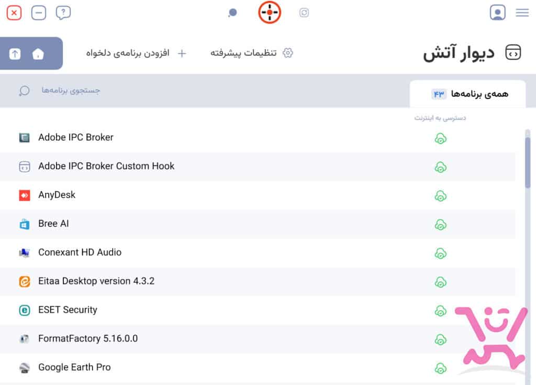Select the Adobe IPC Broker name

point(75,137)
